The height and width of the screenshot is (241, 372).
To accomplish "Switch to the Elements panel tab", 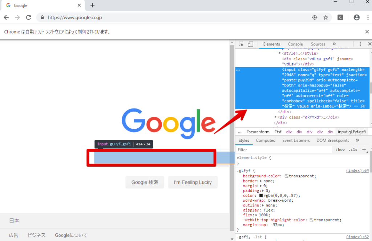I will click(271, 44).
